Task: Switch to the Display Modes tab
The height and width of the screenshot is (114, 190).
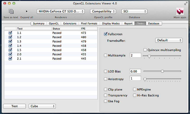Action: tap(111, 23)
